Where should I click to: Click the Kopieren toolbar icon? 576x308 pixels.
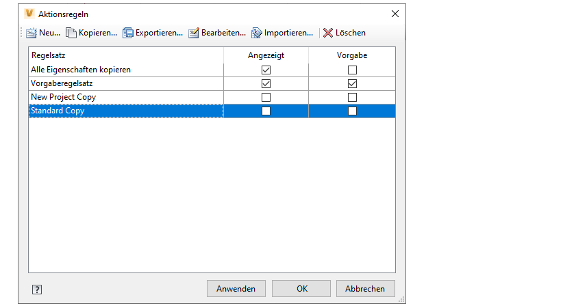click(x=71, y=33)
